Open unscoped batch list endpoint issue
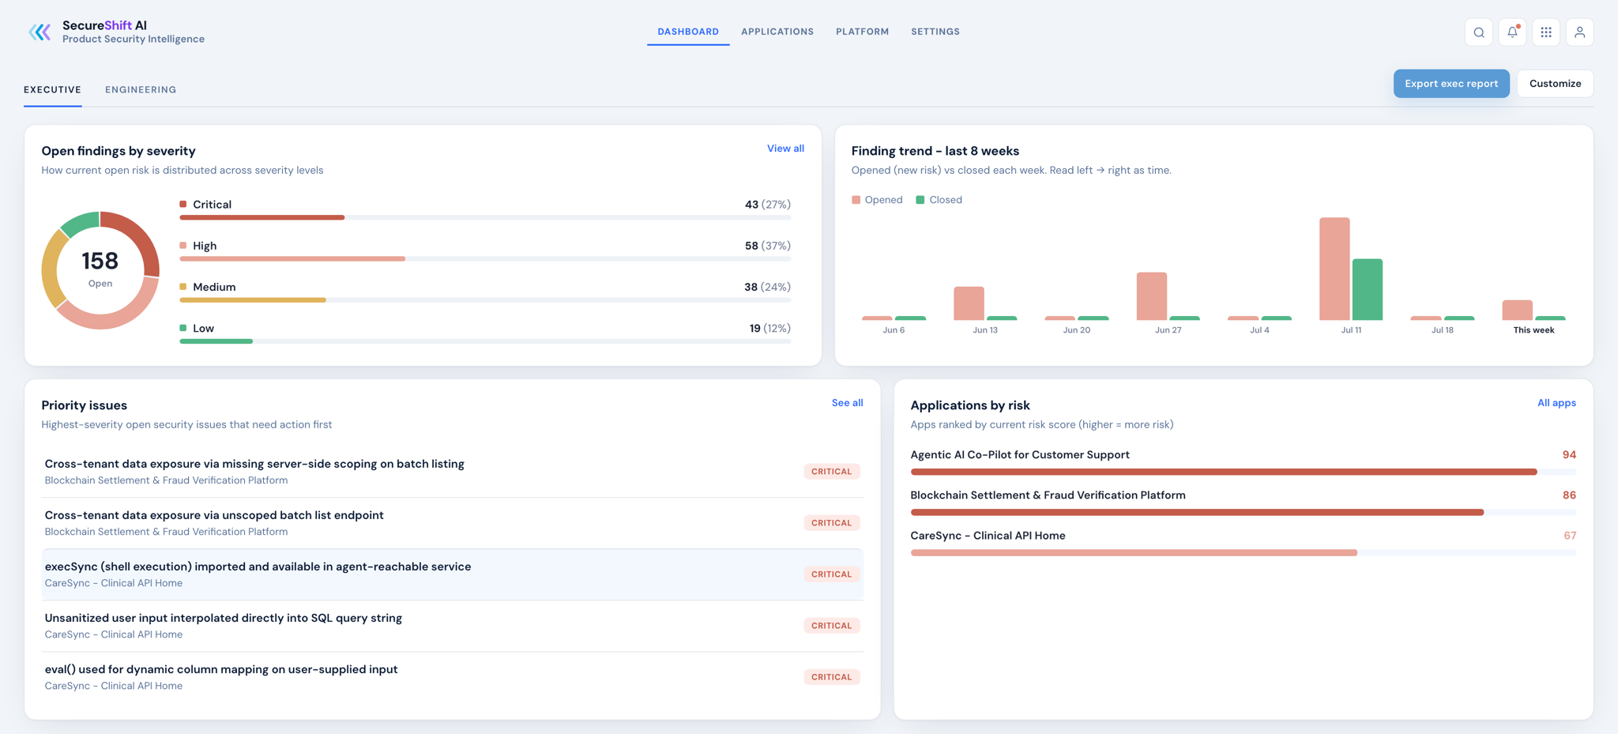This screenshot has width=1618, height=734. pyautogui.click(x=452, y=523)
